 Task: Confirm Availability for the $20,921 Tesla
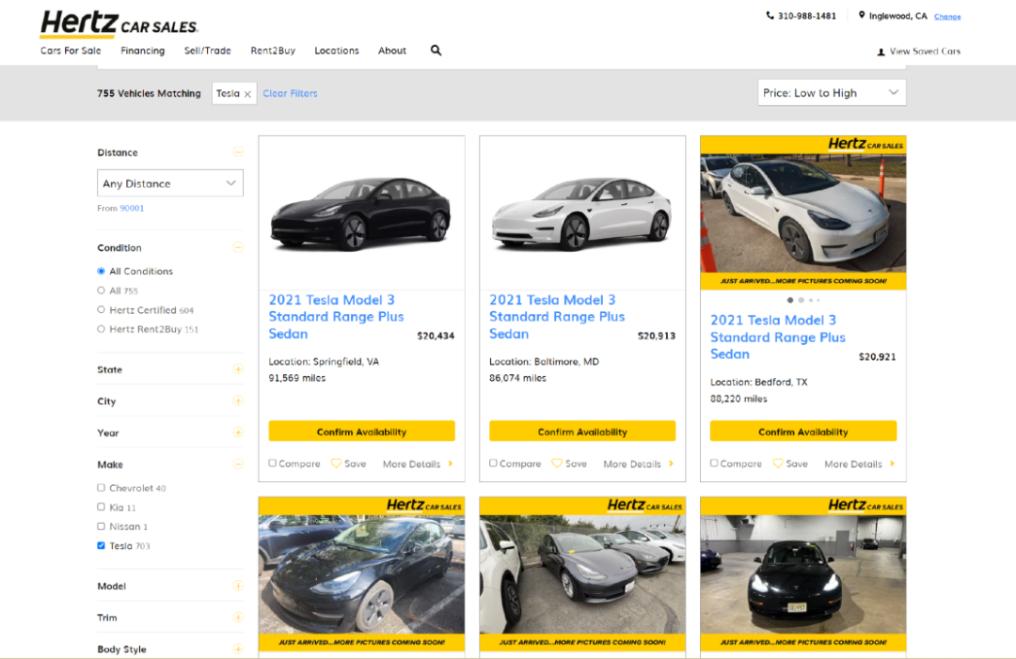pyautogui.click(x=803, y=431)
